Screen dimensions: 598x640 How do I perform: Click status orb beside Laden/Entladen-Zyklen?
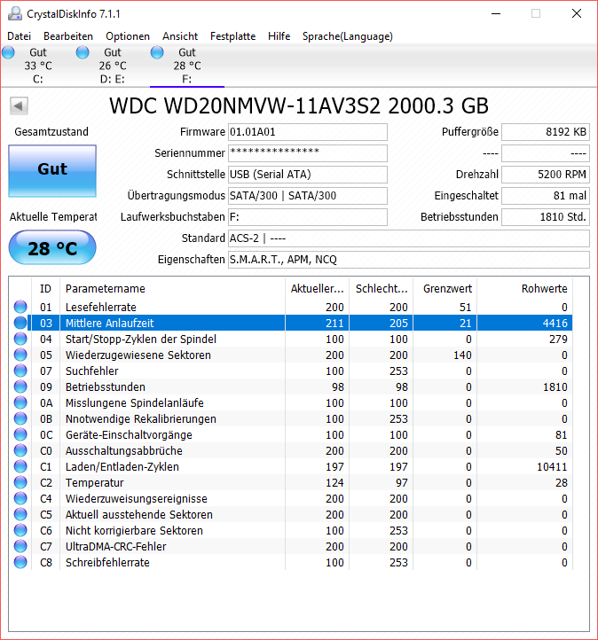20,466
